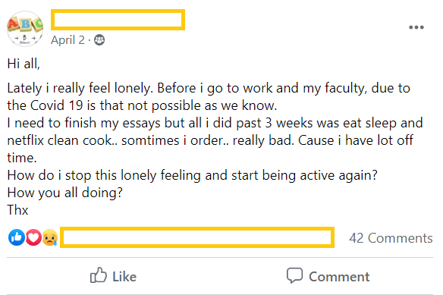Click the speech bubble icon beside Comment

click(294, 275)
